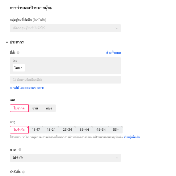Select gender ชาย option
This screenshot has height=176, width=176.
coord(35,108)
